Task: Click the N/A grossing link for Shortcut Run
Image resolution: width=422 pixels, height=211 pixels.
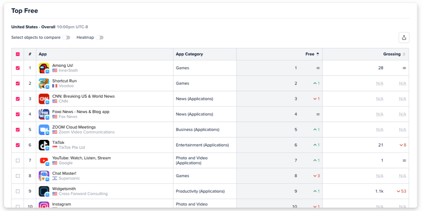Action: pos(380,84)
